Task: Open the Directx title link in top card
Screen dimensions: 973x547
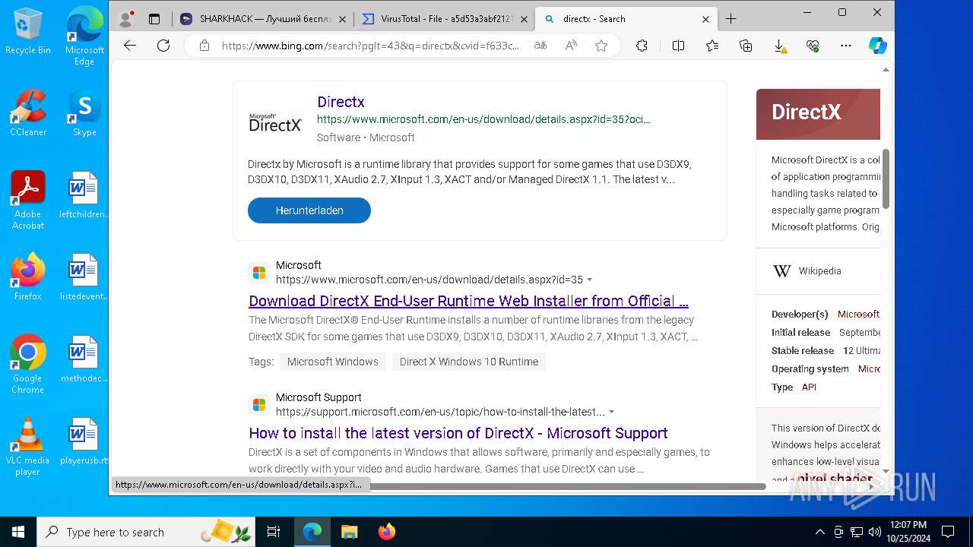Action: [341, 102]
